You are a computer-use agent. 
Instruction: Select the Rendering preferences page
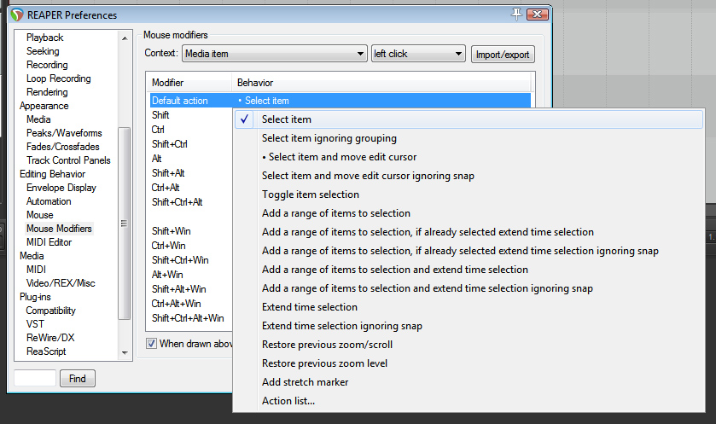pyautogui.click(x=47, y=92)
